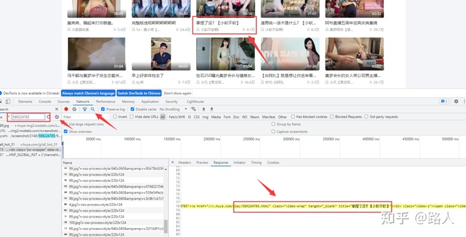Open DevTools settings gear
The image size is (466, 237).
click(x=456, y=102)
